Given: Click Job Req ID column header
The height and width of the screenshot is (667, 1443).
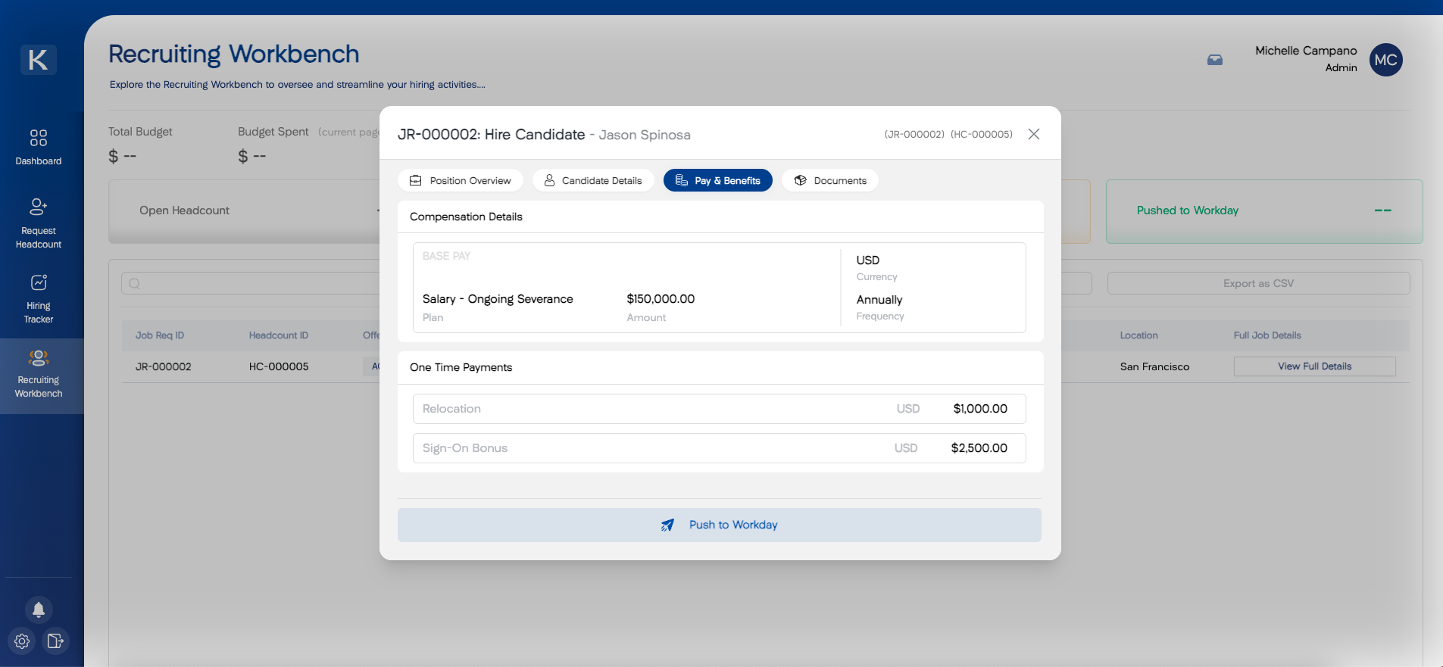Looking at the screenshot, I should click(160, 335).
